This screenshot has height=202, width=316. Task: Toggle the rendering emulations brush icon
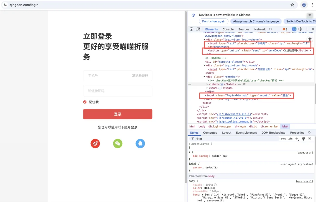[x=303, y=139]
